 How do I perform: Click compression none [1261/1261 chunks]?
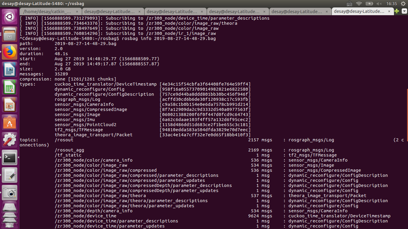point(85,79)
